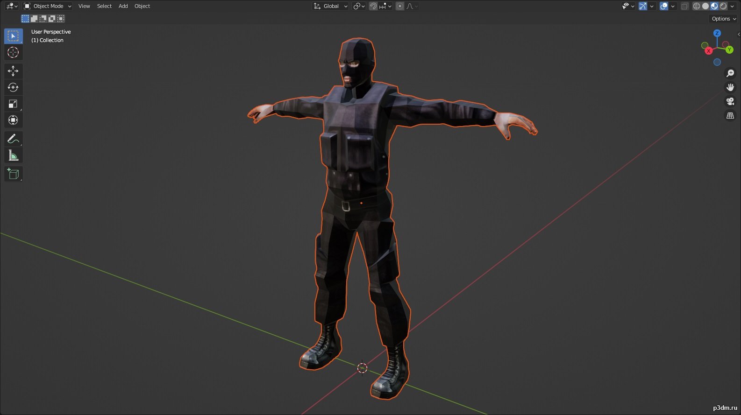Select the Add Cube tool
The width and height of the screenshot is (741, 415).
13,174
